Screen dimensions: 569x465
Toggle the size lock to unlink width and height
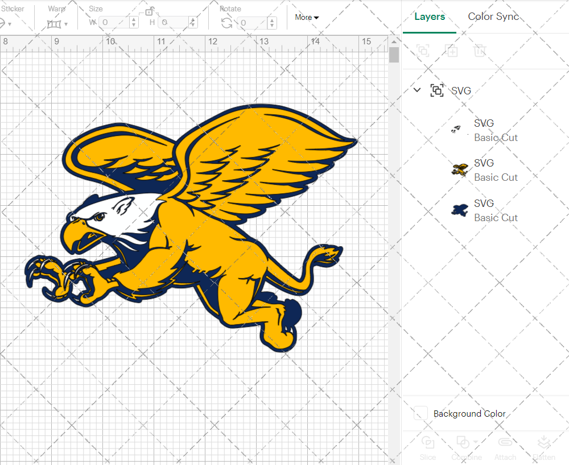point(150,11)
